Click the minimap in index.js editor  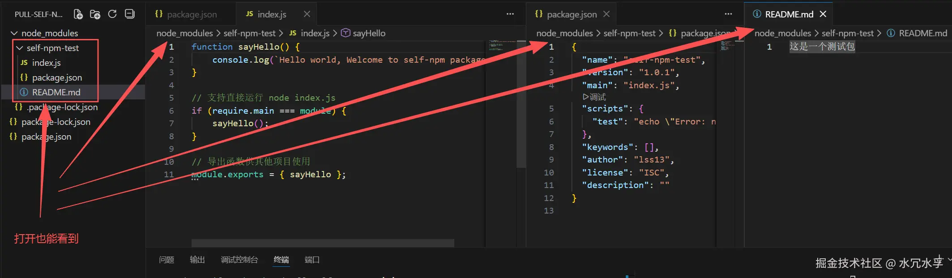[x=500, y=45]
